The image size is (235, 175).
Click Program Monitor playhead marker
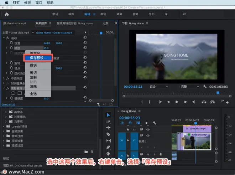(218, 93)
